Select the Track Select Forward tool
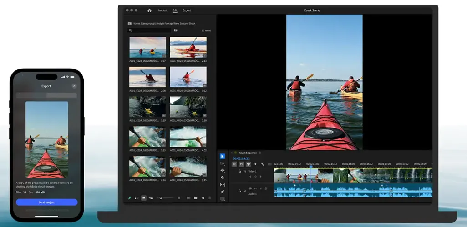The width and height of the screenshot is (467, 227). [223, 163]
